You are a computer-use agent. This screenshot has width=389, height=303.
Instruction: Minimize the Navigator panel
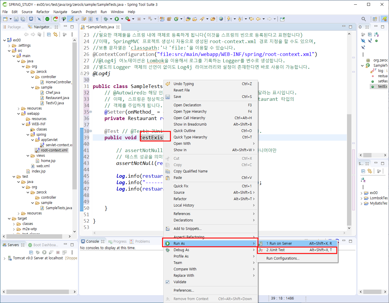(x=65, y=27)
